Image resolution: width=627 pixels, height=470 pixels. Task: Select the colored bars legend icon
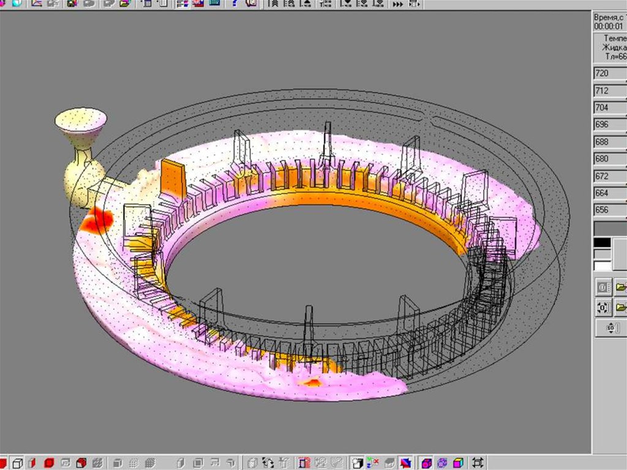(182, 3)
